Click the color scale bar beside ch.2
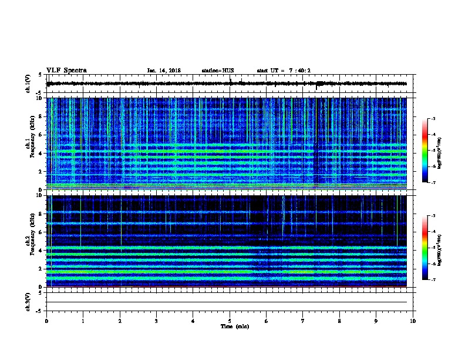Image resolution: width=465 pixels, height=360 pixels. 424,248
